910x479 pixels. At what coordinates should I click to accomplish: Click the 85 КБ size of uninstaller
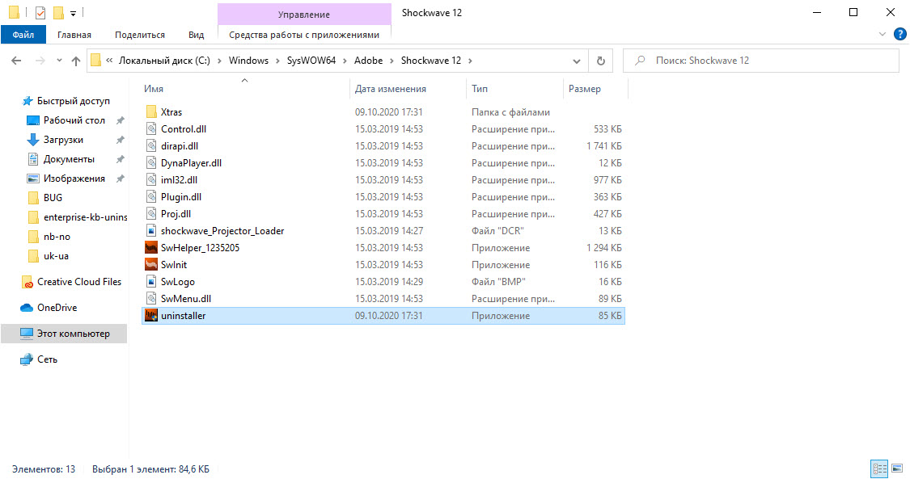[610, 316]
